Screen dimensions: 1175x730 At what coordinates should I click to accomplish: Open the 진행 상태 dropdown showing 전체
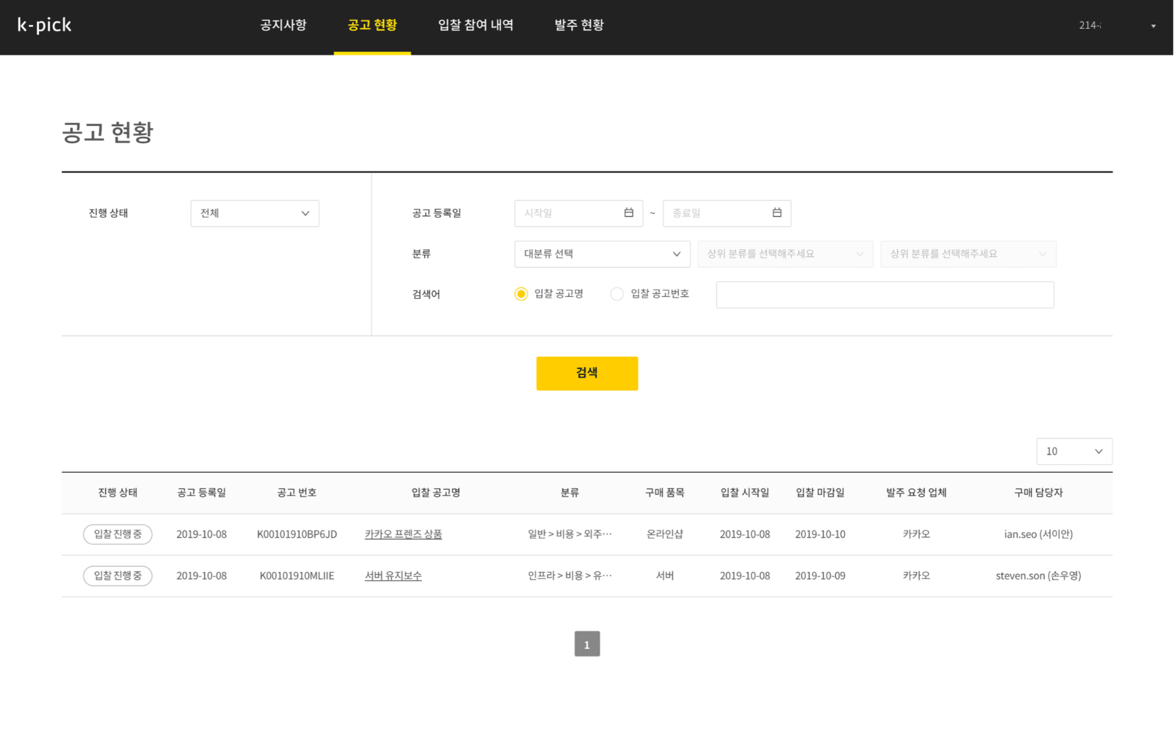[255, 213]
